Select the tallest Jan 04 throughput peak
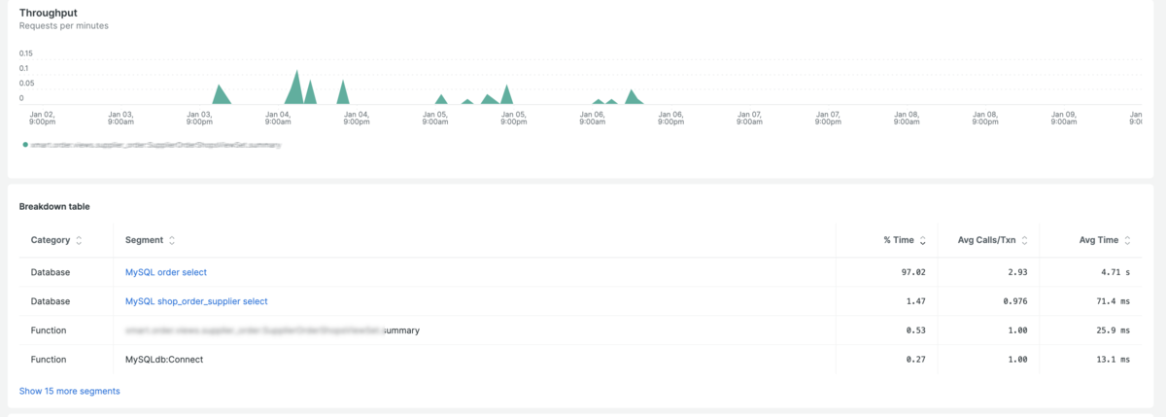This screenshot has height=417, width=1166. 295,87
